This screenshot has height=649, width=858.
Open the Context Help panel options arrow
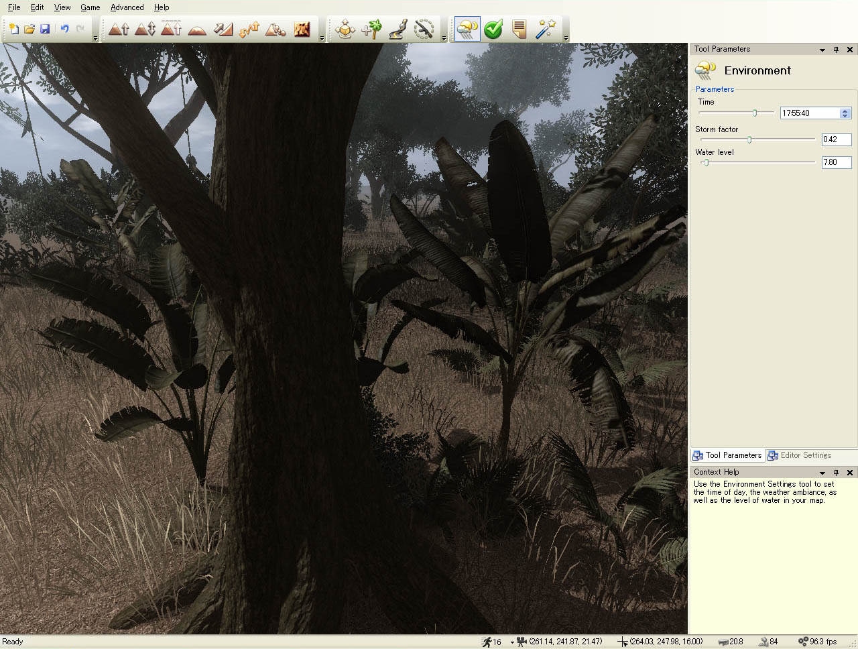pos(822,473)
